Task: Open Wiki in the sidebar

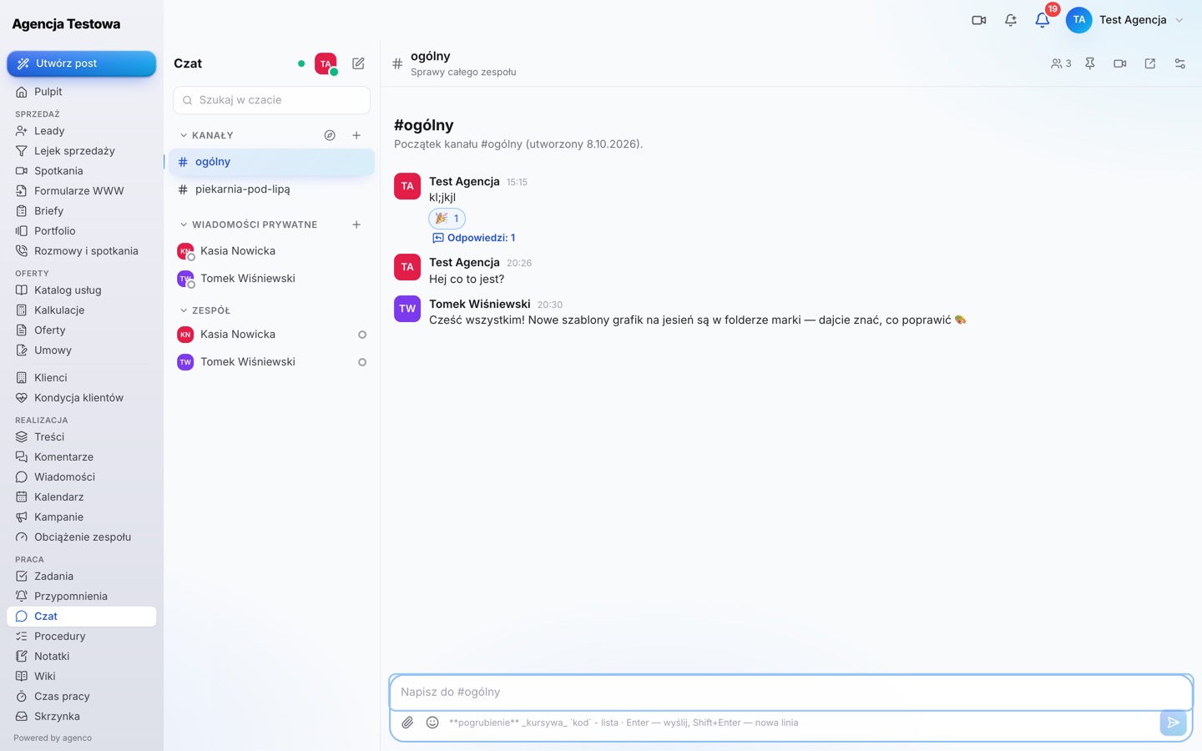Action: pos(82,677)
